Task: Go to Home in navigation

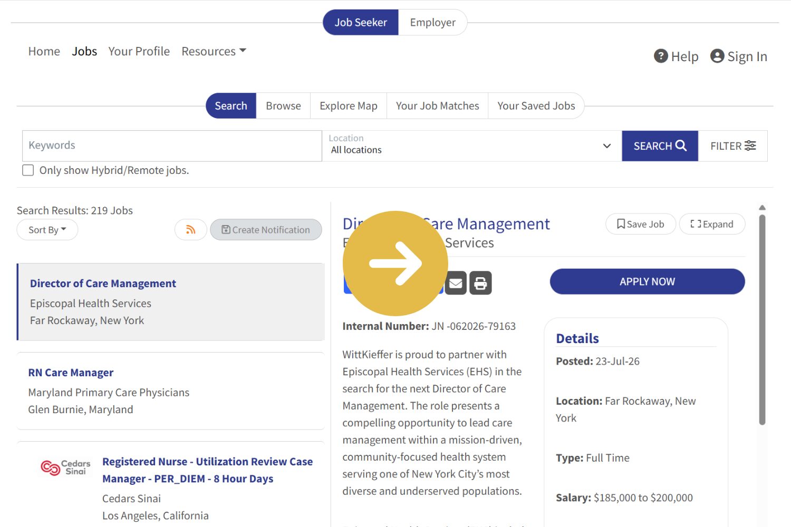Action: (44, 51)
